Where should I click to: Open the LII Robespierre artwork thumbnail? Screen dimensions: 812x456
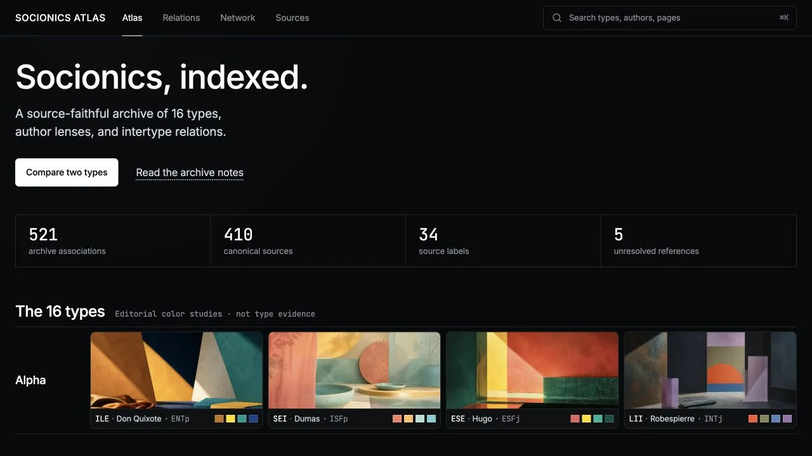pyautogui.click(x=710, y=370)
